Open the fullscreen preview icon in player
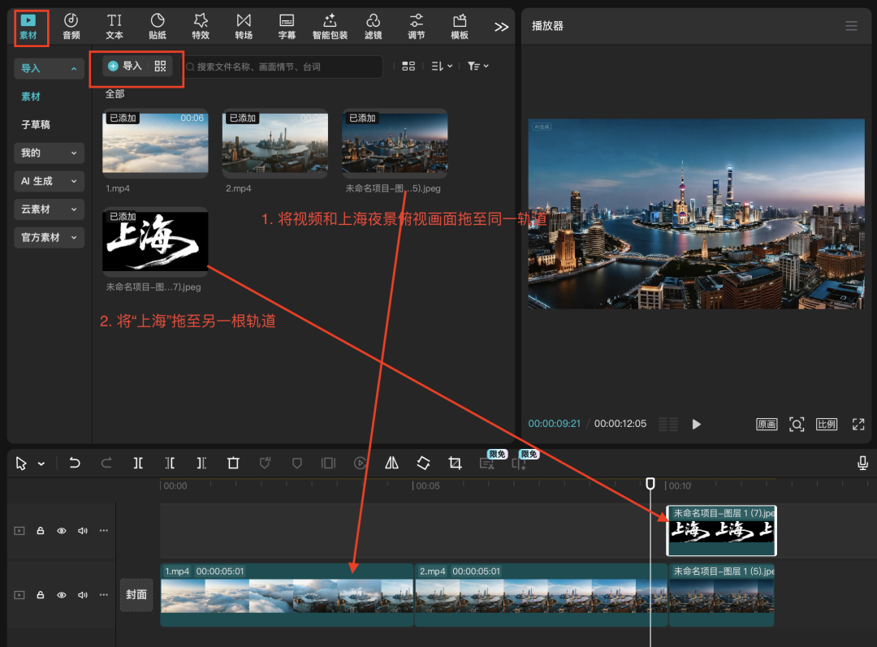Image resolution: width=877 pixels, height=647 pixels. pos(858,424)
